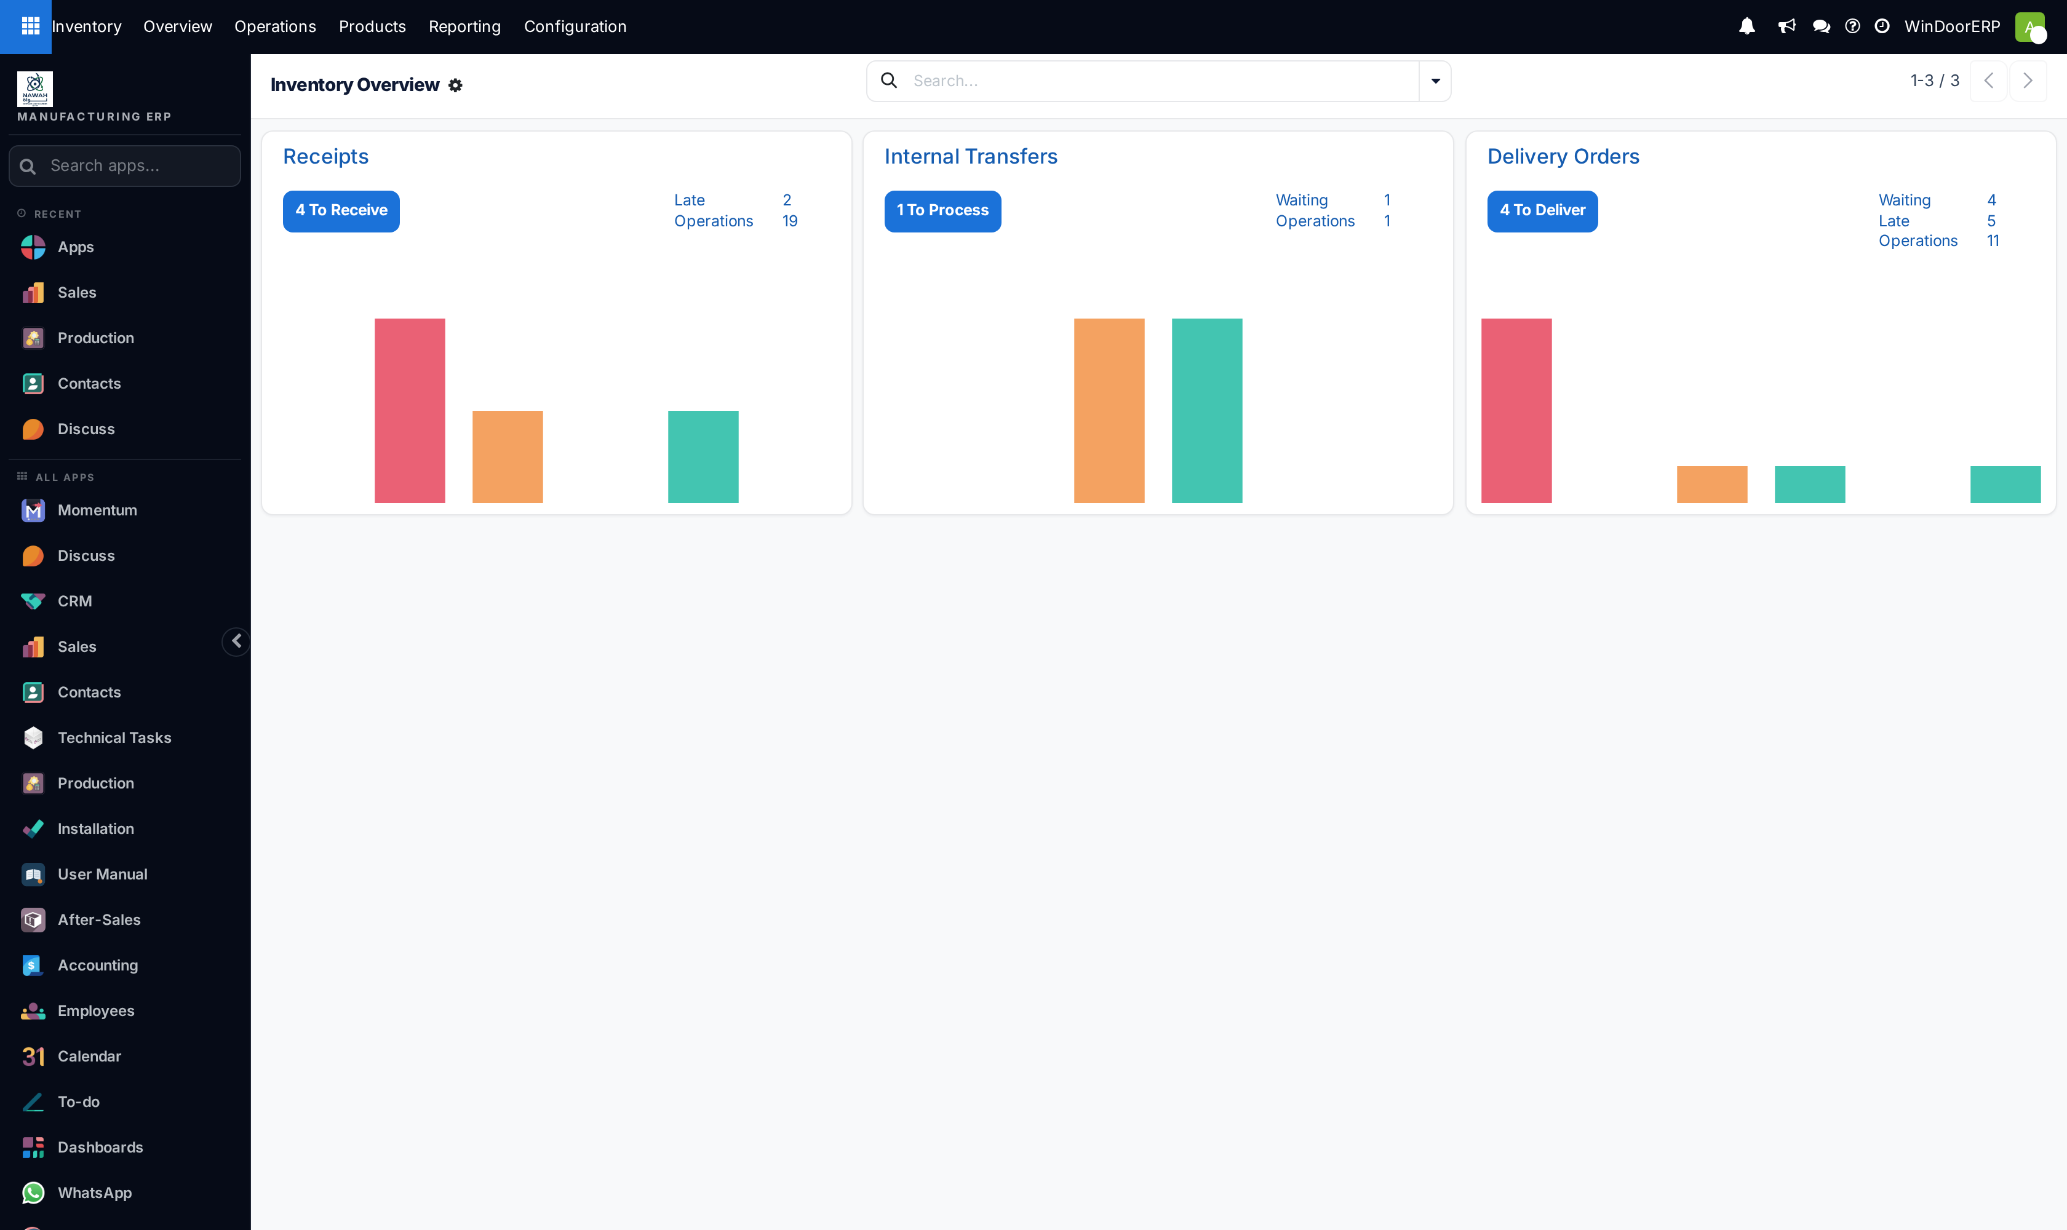Launch Contacts from All Apps
Viewport: 2067px width, 1230px height.
coord(124,693)
